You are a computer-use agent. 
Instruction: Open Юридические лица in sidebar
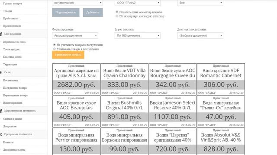(14, 42)
